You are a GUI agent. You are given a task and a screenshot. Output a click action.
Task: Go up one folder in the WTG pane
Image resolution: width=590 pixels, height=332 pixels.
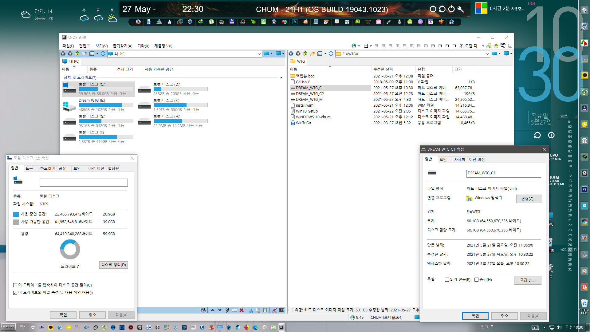(x=305, y=54)
